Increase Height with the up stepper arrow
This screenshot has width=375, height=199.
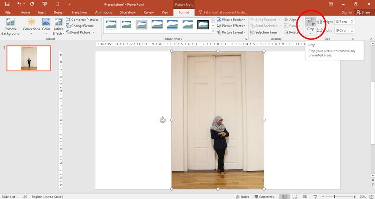[x=352, y=20]
